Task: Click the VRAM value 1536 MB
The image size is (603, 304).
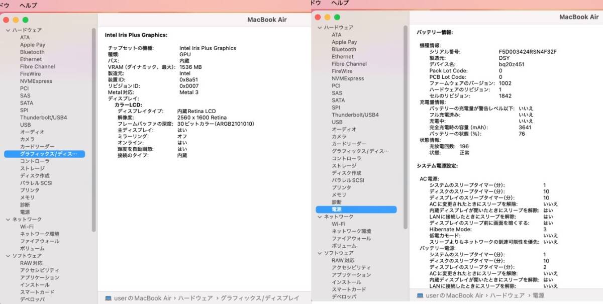Action: point(190,67)
